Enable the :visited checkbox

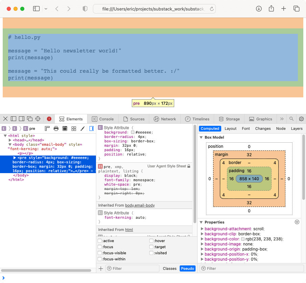(151, 253)
